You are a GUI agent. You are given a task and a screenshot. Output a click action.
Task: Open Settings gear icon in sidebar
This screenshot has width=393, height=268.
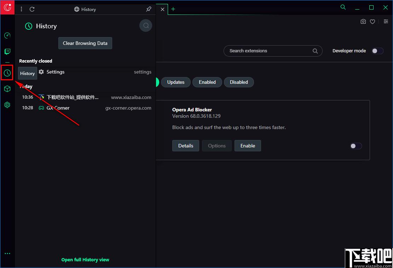point(7,105)
